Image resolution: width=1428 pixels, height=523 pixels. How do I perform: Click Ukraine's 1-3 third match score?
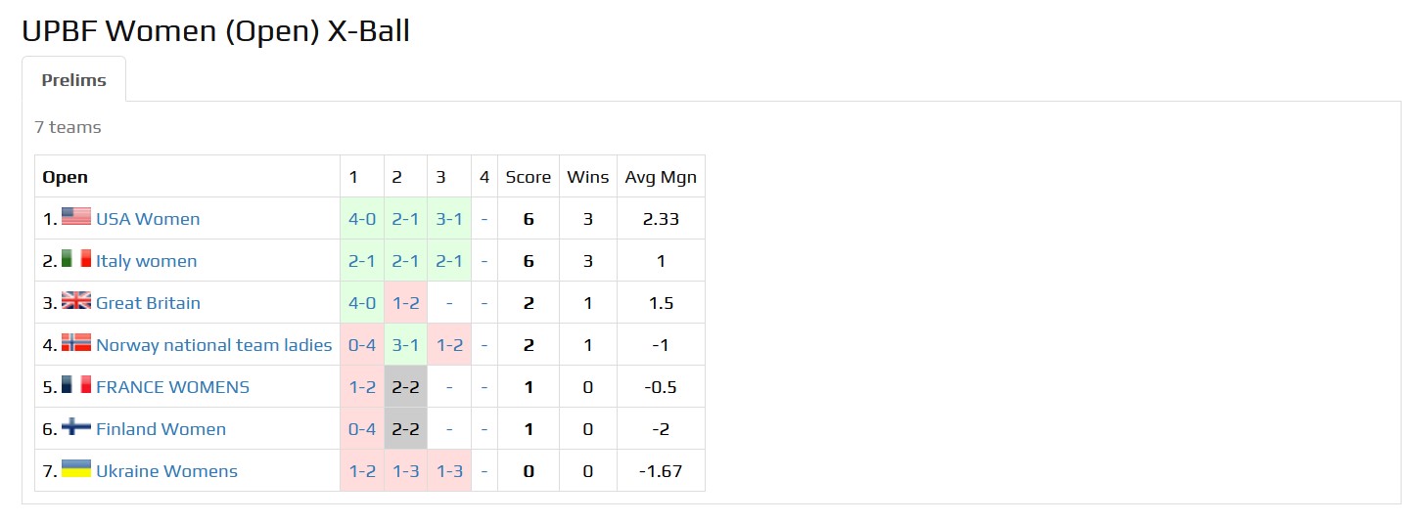(x=449, y=471)
